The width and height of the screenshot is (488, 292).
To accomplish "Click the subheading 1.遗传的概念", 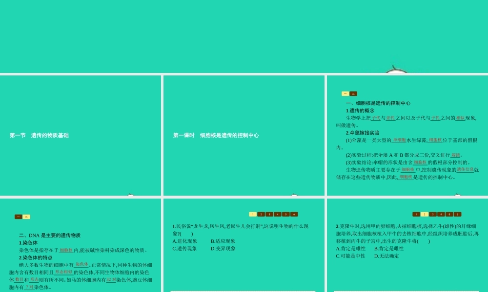I will [360, 111].
